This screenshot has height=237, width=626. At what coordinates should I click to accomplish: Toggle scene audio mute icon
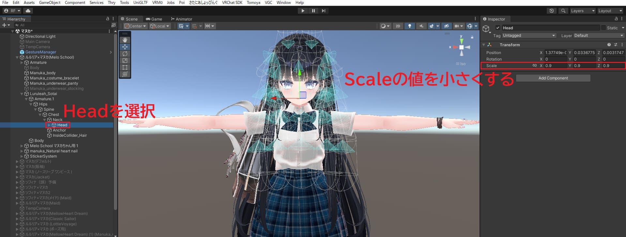coord(421,26)
